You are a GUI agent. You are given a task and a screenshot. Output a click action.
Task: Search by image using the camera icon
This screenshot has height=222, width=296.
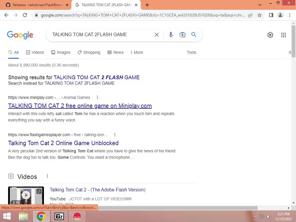(182, 35)
